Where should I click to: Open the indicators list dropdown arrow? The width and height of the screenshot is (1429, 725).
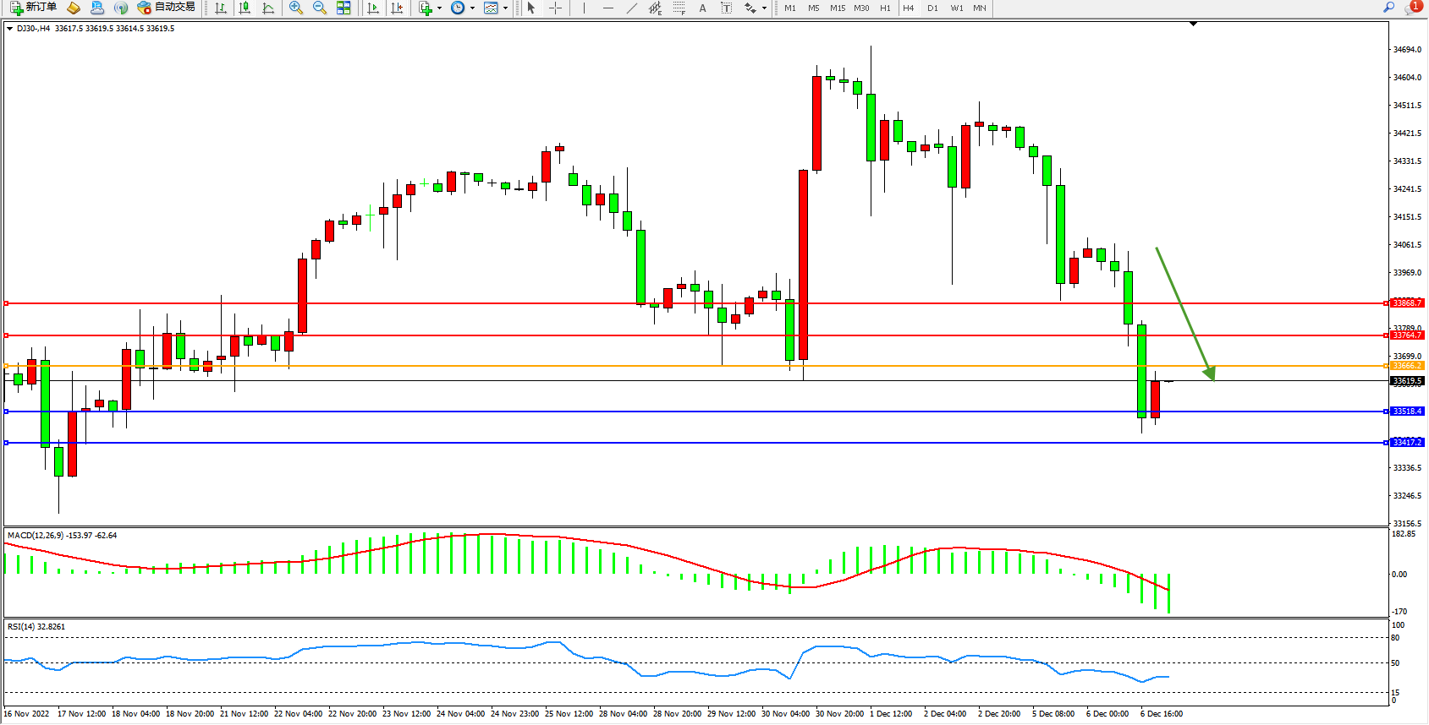pos(439,8)
